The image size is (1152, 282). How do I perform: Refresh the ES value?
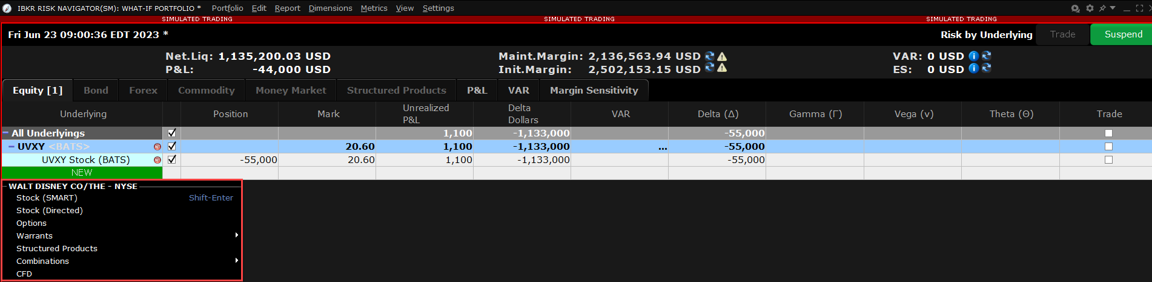coord(986,68)
